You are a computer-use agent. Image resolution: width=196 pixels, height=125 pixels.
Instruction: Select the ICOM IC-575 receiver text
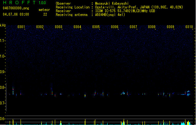coord(125,11)
